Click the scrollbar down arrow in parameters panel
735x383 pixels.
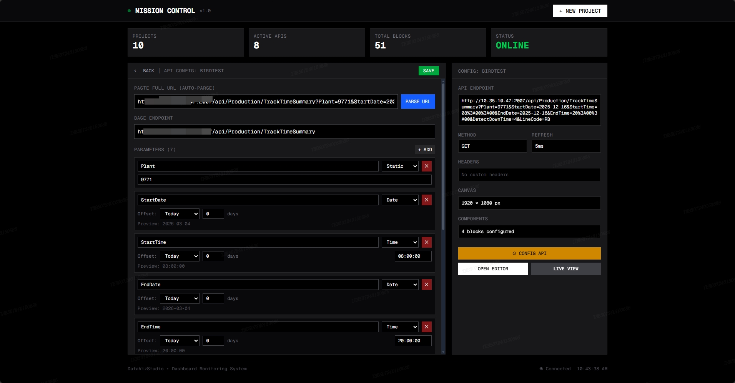pos(443,352)
